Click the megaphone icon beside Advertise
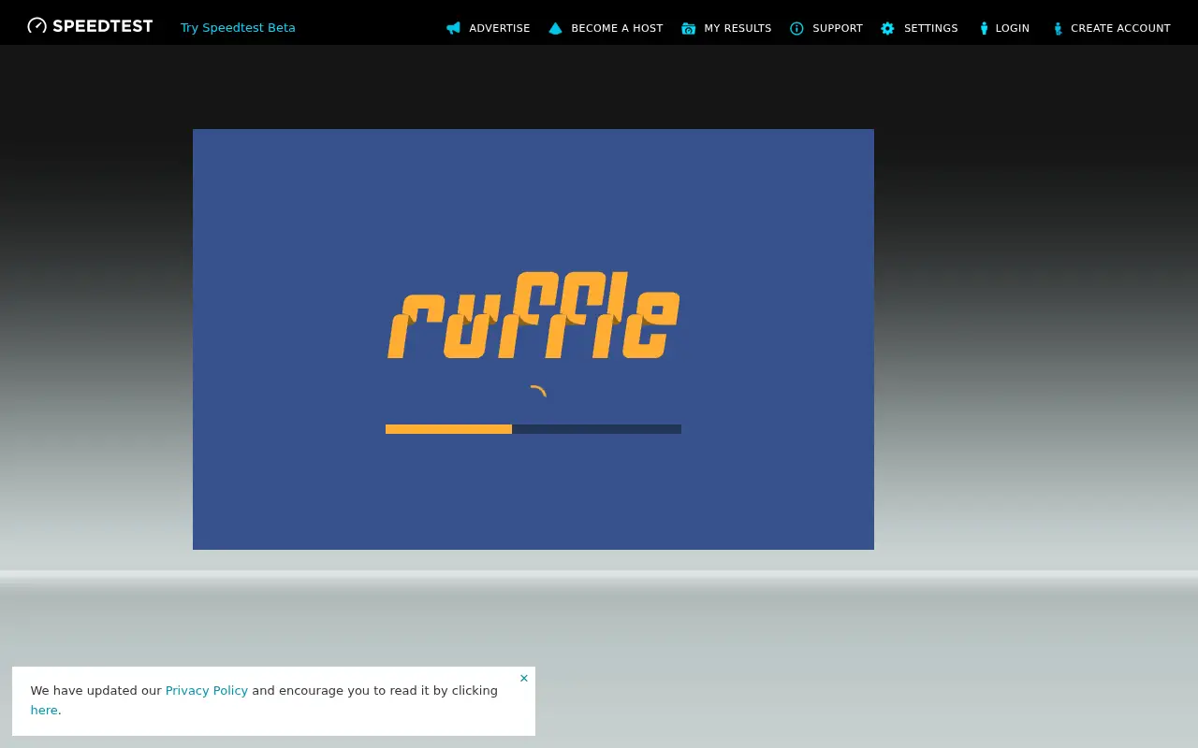1198x748 pixels. pos(454,28)
